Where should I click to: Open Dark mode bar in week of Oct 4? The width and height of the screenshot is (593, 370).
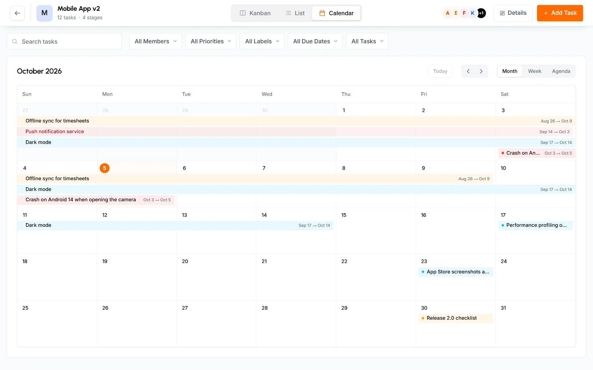pyautogui.click(x=296, y=189)
